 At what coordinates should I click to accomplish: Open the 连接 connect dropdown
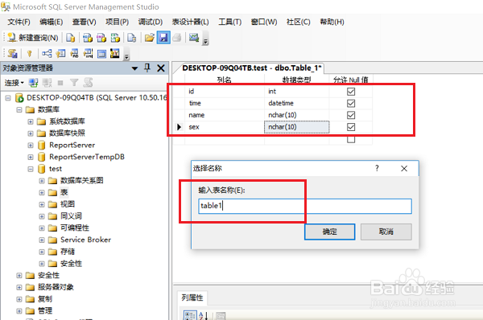(14, 83)
